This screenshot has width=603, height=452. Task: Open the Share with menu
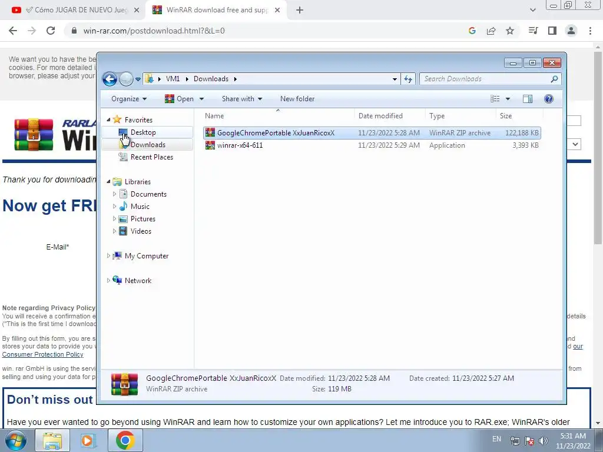tap(242, 99)
